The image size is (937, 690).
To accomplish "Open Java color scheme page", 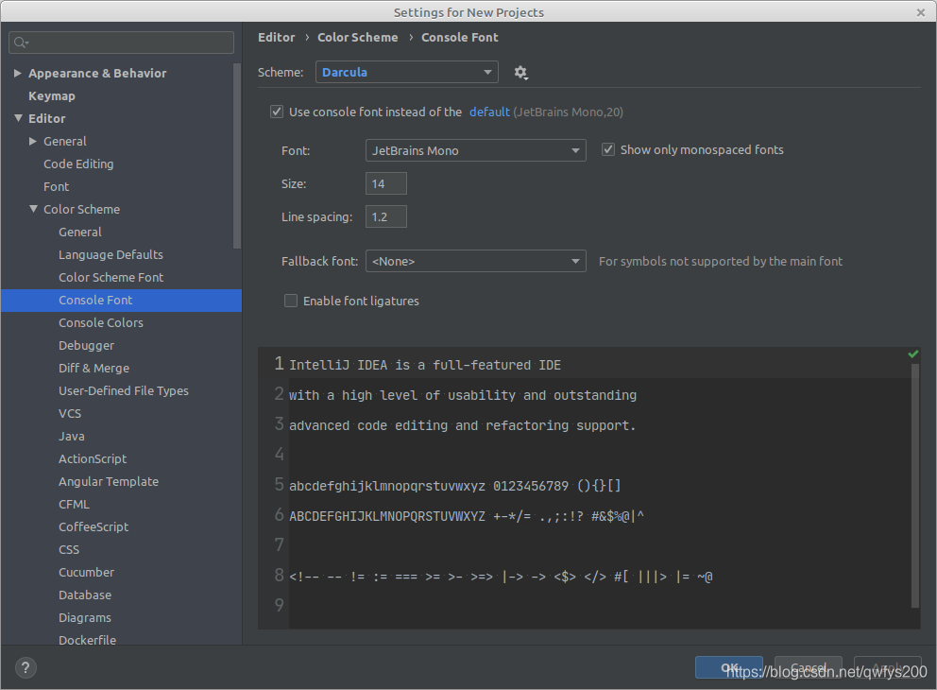I will 71,437.
